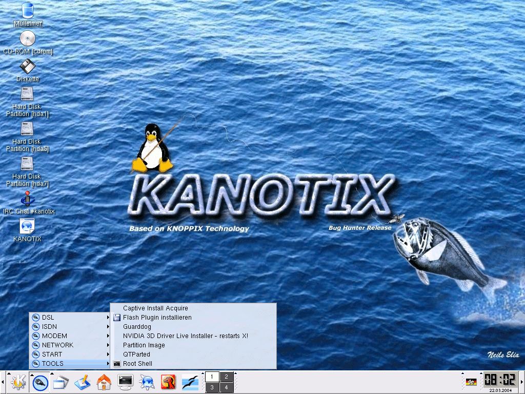The height and width of the screenshot is (394, 525).
Task: Switch to virtual desktop 1
Action: [212, 377]
